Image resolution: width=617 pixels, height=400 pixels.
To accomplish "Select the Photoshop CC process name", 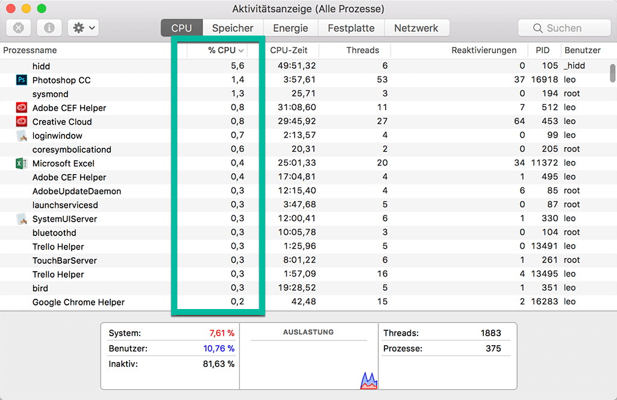I will (61, 80).
